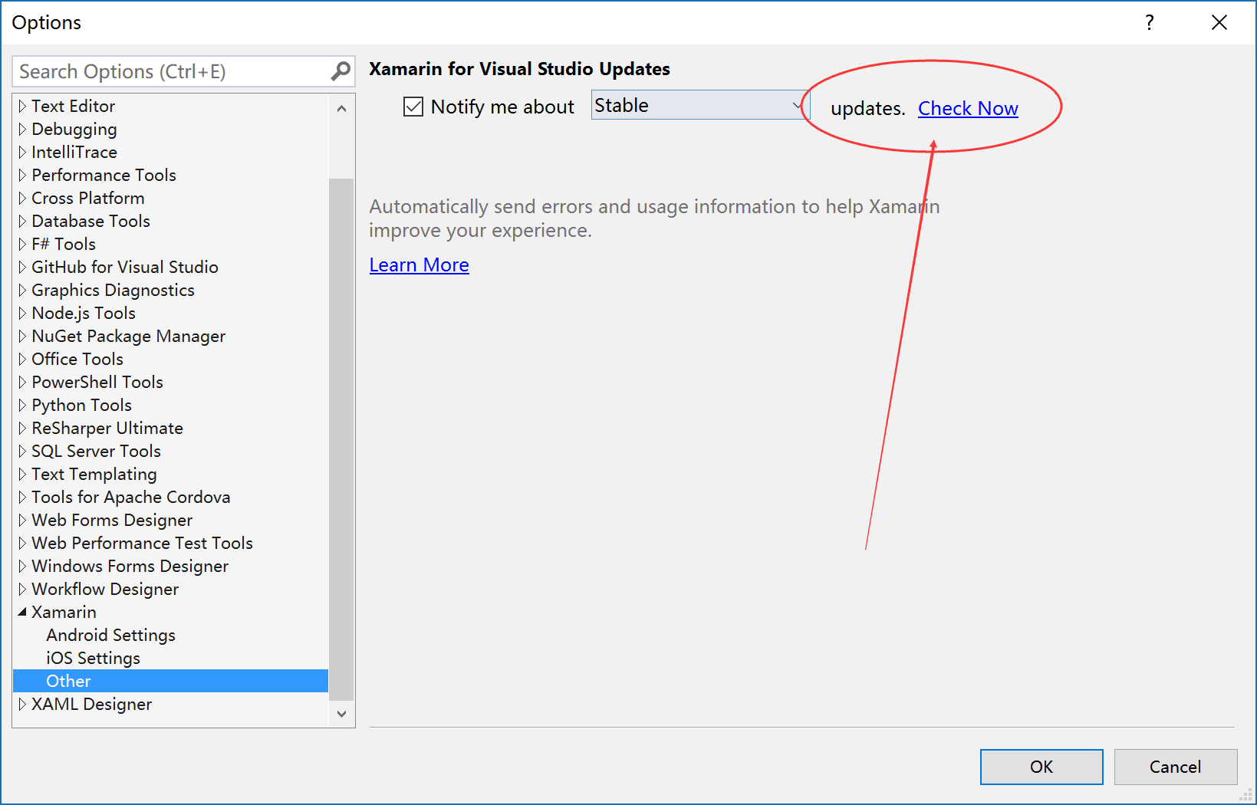Select F# Tools in the tree
The height and width of the screenshot is (805, 1257).
(x=64, y=244)
